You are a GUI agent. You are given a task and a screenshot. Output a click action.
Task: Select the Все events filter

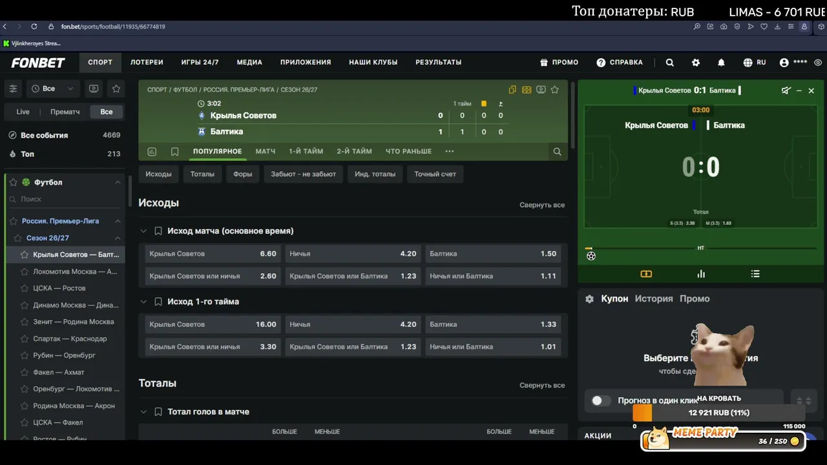(x=107, y=112)
